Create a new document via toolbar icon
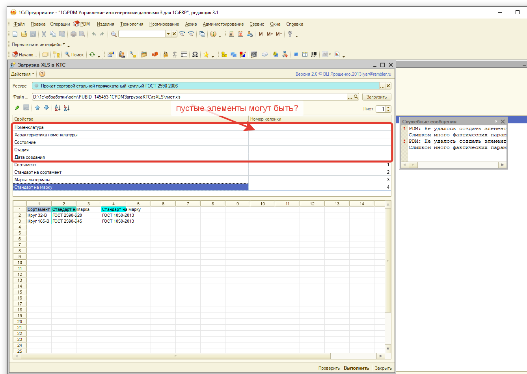The image size is (527, 374). pyautogui.click(x=15, y=34)
